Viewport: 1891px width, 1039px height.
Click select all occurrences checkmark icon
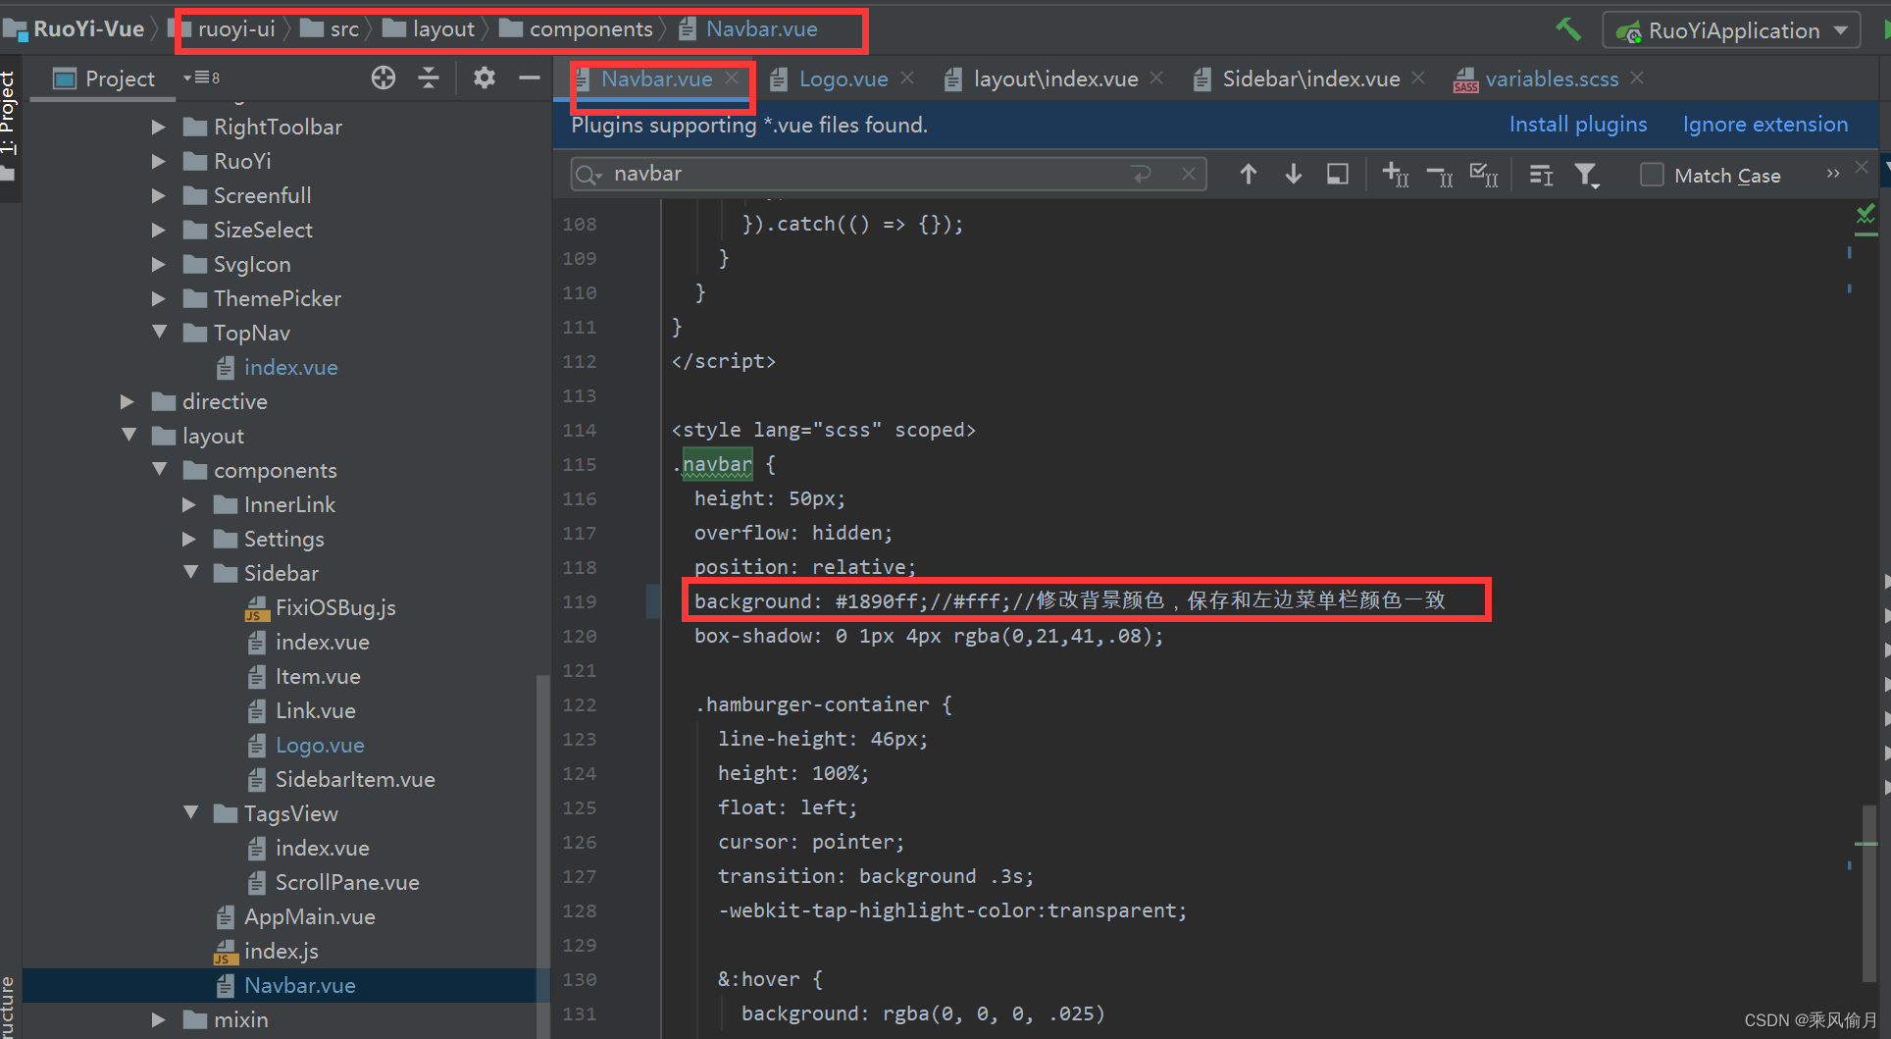(x=1484, y=175)
